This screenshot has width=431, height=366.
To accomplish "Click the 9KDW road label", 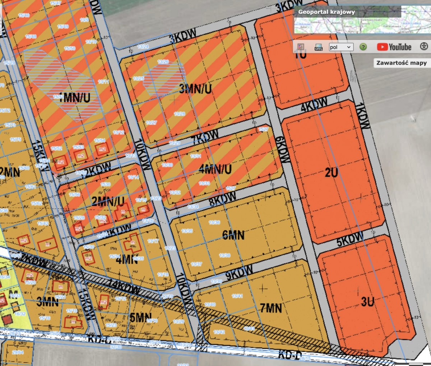I will 239,273.
